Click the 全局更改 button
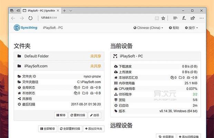 pos(166,136)
